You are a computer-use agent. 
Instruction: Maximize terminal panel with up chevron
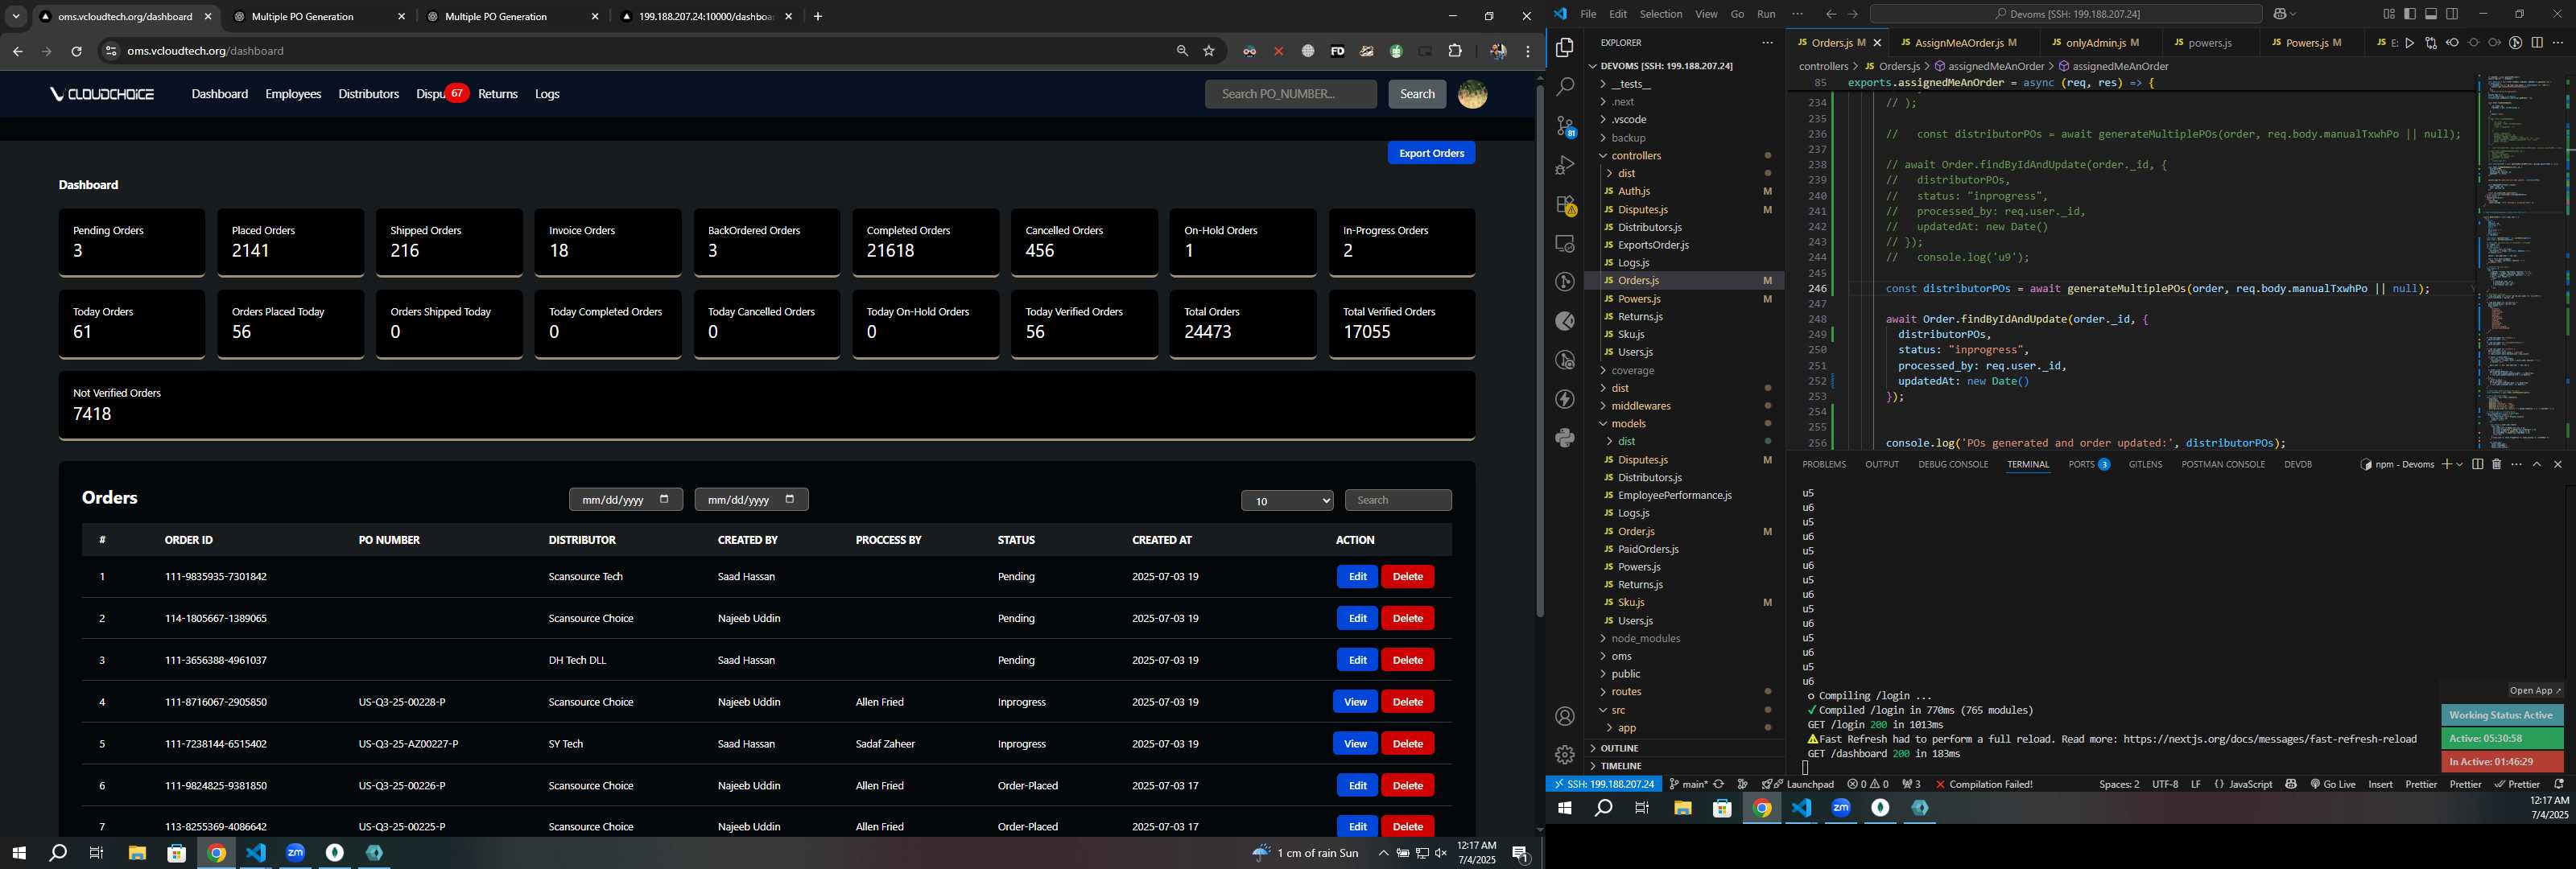2537,464
